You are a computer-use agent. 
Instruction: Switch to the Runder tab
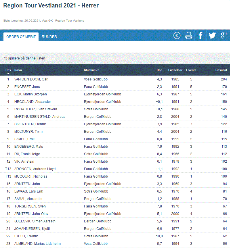(x=49, y=37)
